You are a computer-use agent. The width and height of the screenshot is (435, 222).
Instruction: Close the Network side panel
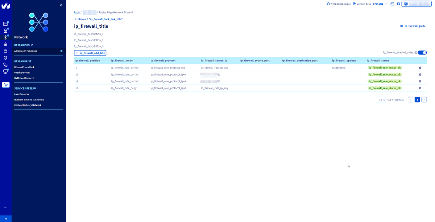click(61, 5)
